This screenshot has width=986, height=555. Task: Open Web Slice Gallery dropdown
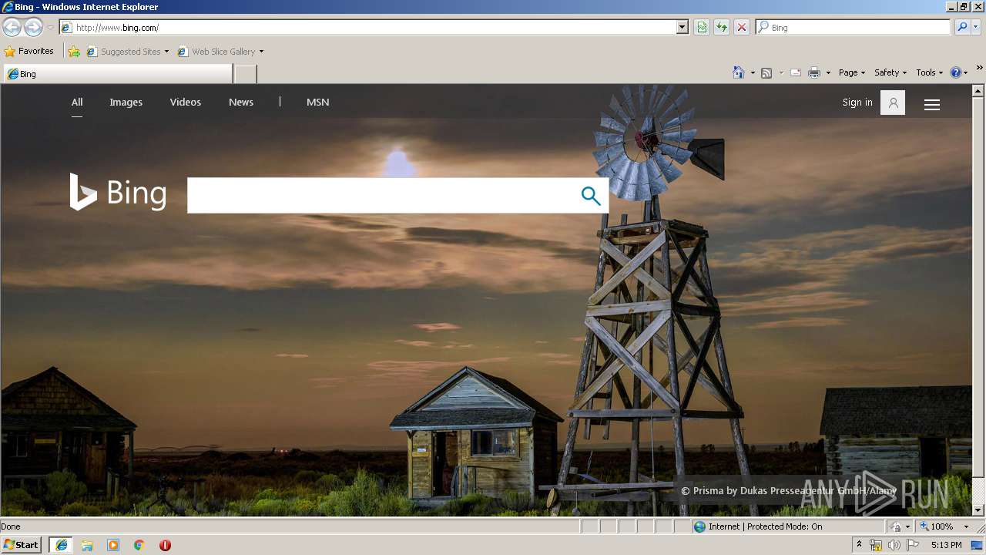[x=220, y=52]
